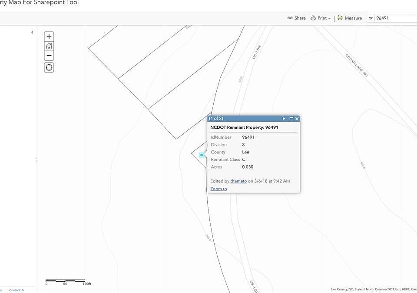Zoom in with the plus button
This screenshot has height=293, width=417.
pyautogui.click(x=49, y=37)
